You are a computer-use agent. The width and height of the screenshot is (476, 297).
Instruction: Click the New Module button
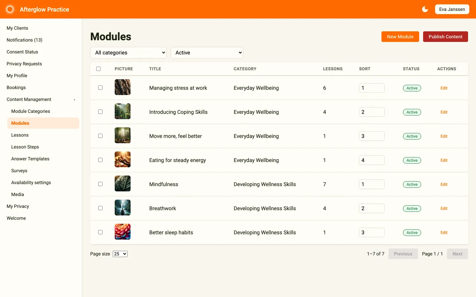(400, 37)
